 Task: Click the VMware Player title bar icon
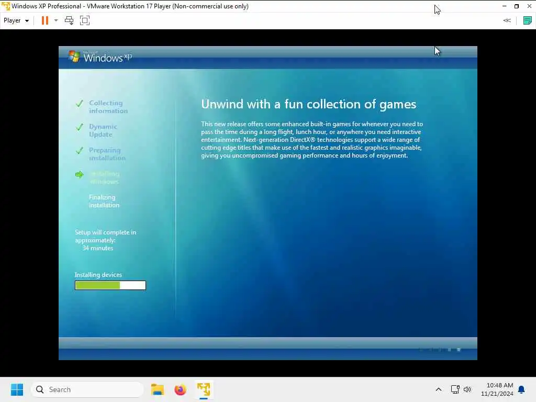(5, 6)
